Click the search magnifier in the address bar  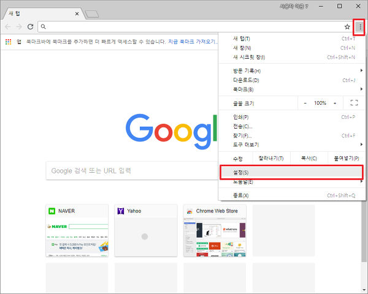click(43, 26)
